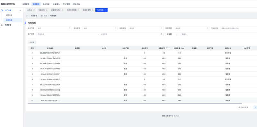Click the 溯源管理 sidebar icon
The height and width of the screenshot is (127, 257).
click(x=2, y=25)
